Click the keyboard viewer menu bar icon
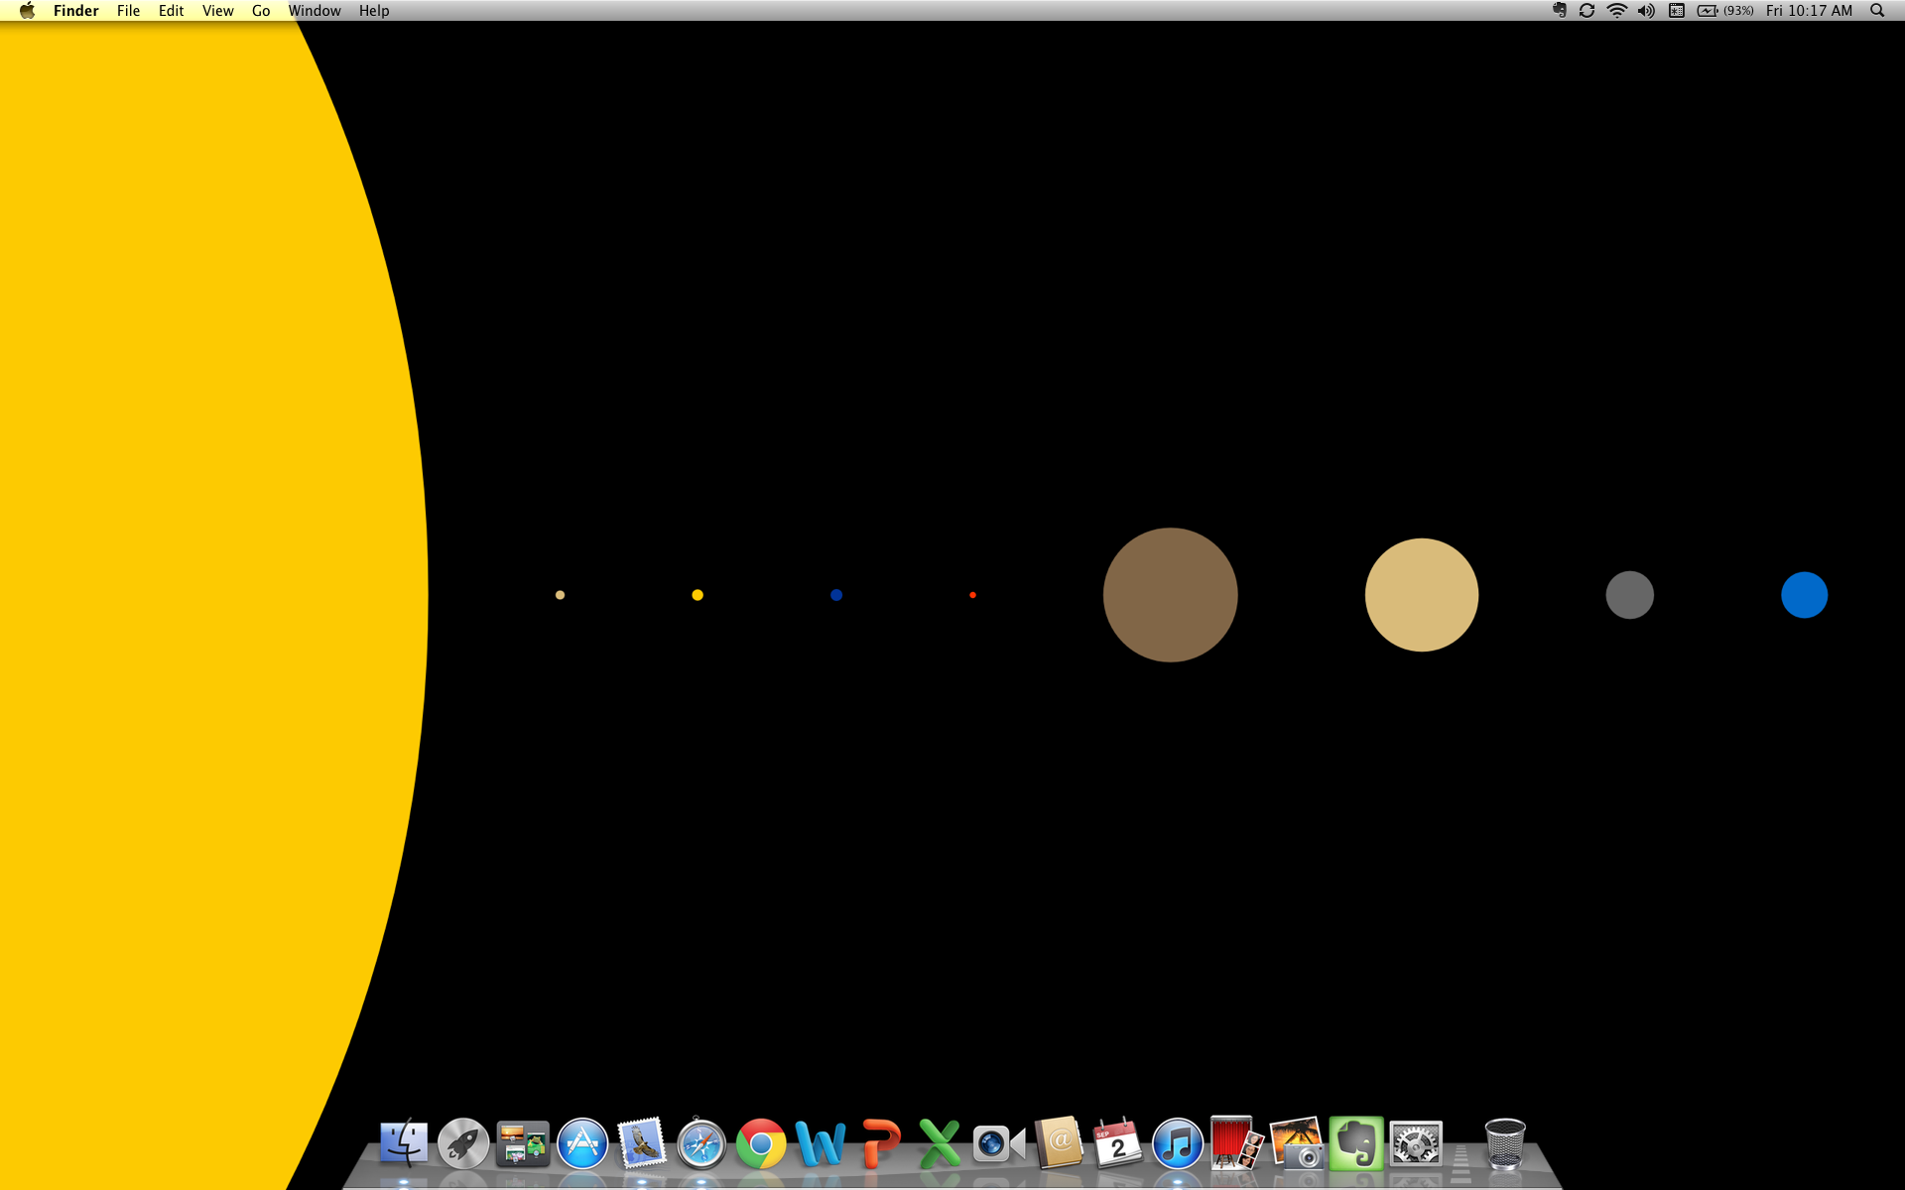Image resolution: width=1905 pixels, height=1190 pixels. (x=1677, y=10)
